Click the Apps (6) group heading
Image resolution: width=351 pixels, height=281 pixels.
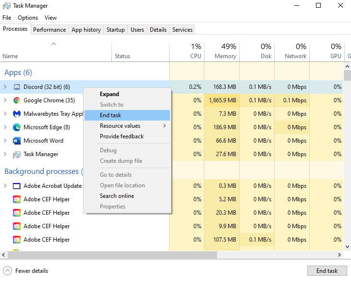coord(18,73)
